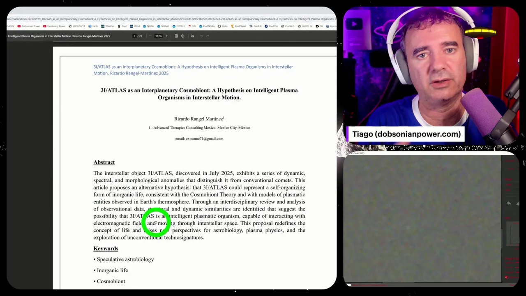Click the PDF annotate draw icon

(x=192, y=36)
